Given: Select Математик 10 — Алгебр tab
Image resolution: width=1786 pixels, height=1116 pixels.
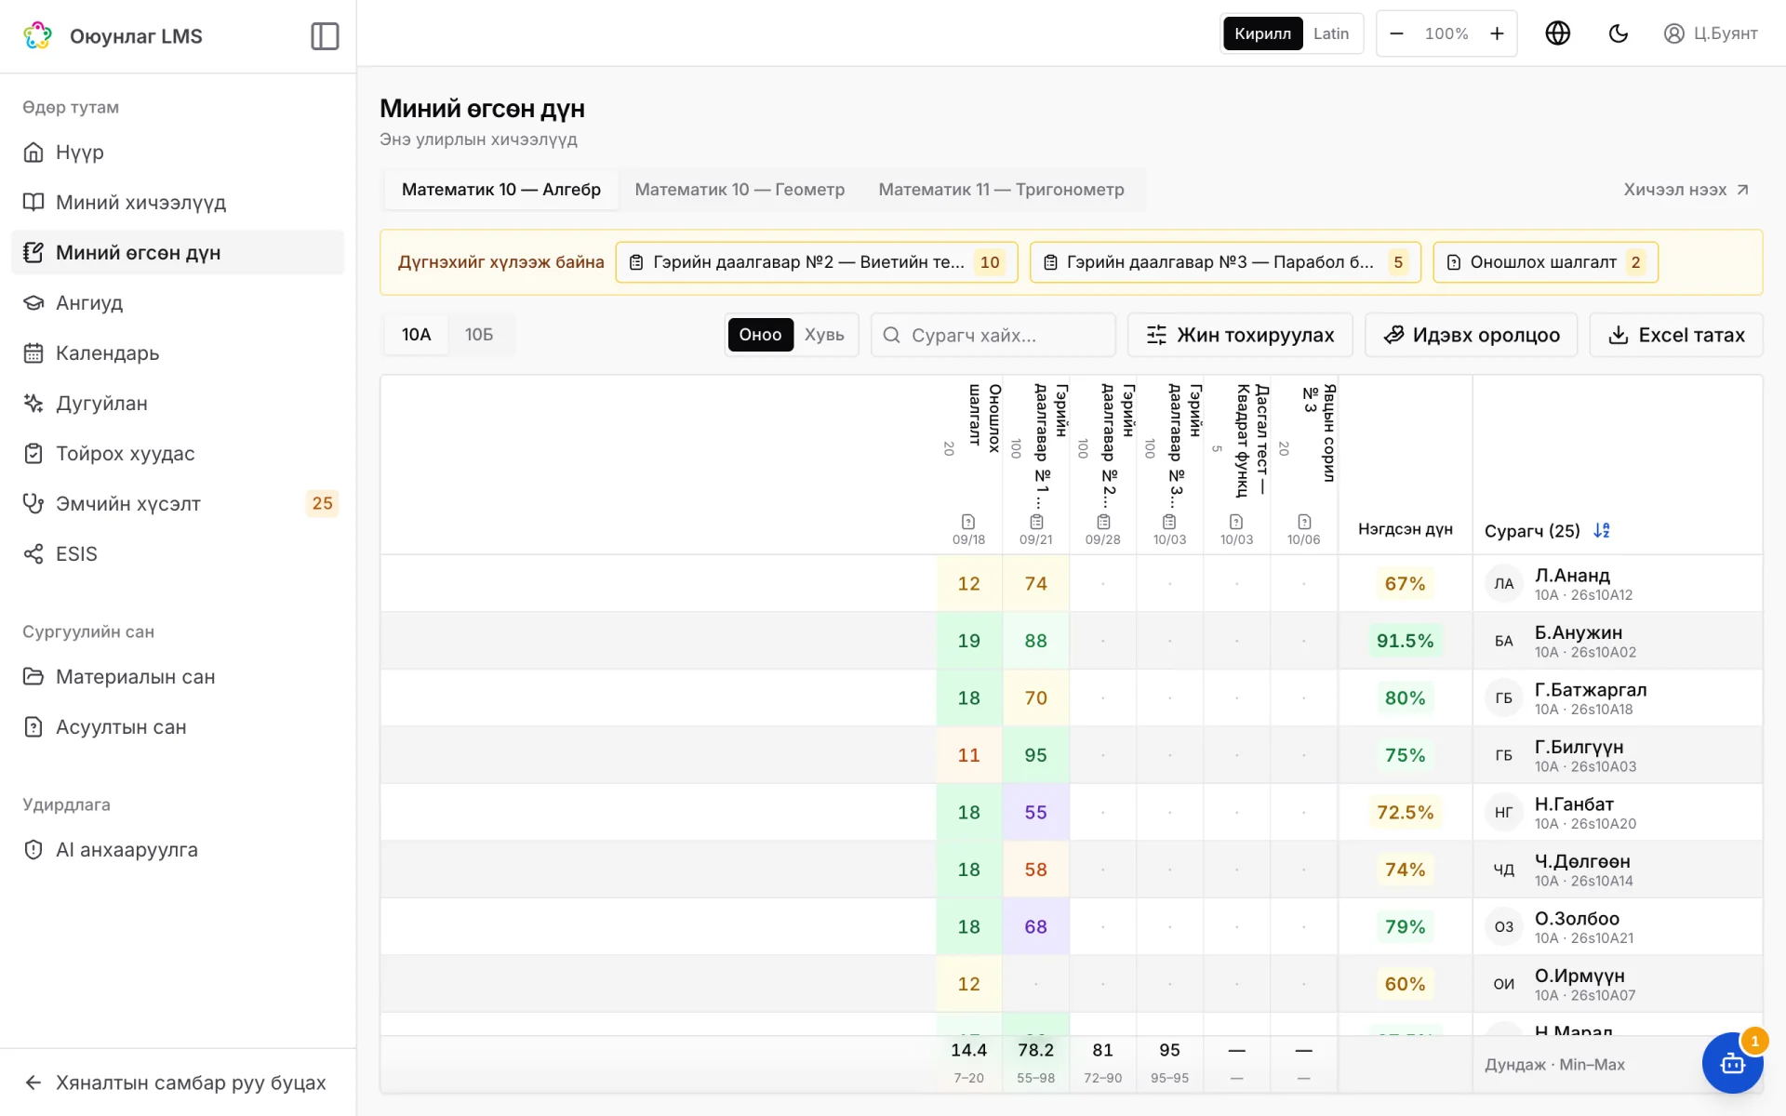Looking at the screenshot, I should coord(501,190).
